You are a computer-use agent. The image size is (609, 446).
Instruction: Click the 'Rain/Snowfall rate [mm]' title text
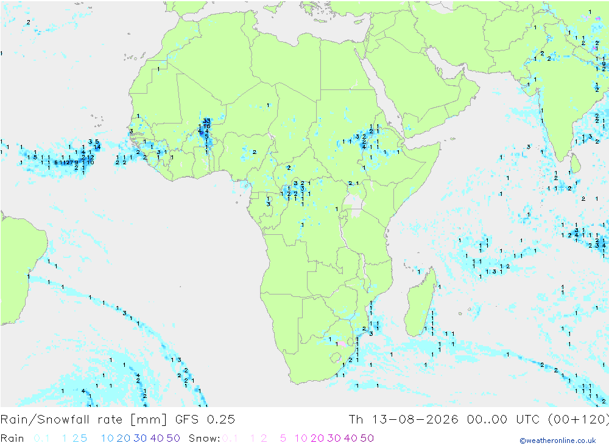pos(83,420)
